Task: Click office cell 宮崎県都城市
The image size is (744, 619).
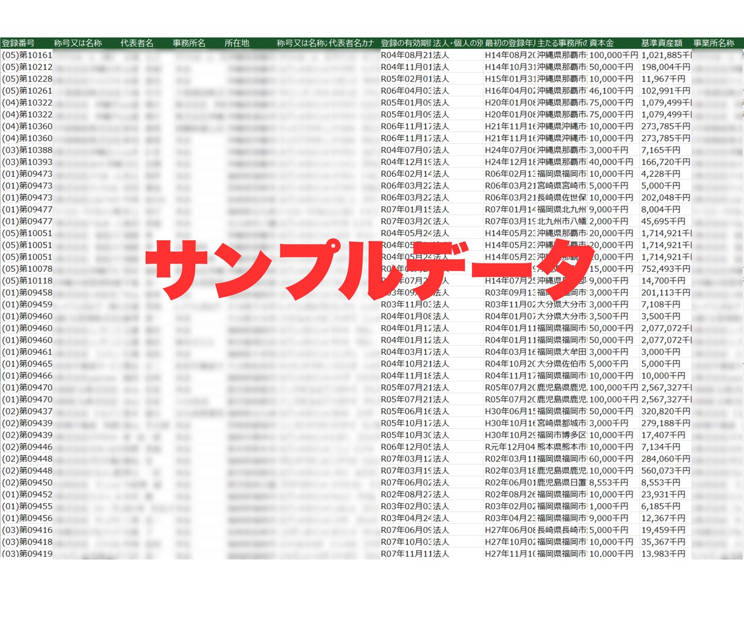Action: point(562,423)
